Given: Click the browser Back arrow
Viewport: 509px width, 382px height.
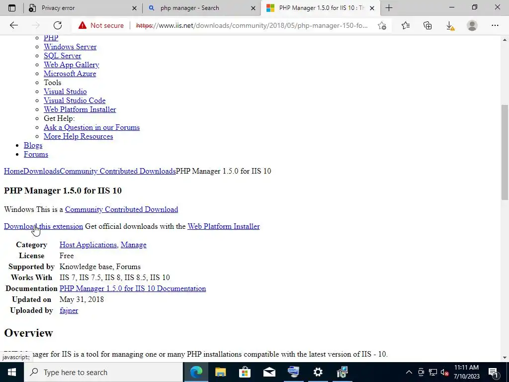Looking at the screenshot, I should (x=13, y=25).
